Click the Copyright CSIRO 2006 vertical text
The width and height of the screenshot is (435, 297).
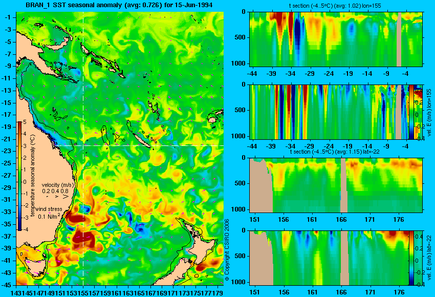[x=227, y=250]
